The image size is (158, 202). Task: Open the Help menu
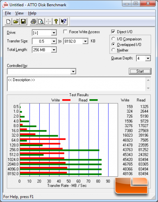(32, 13)
